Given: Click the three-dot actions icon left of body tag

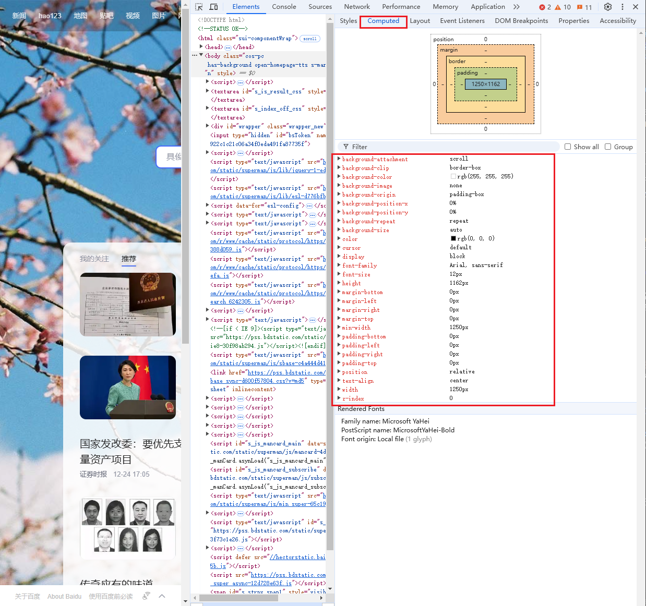Looking at the screenshot, I should (x=195, y=55).
